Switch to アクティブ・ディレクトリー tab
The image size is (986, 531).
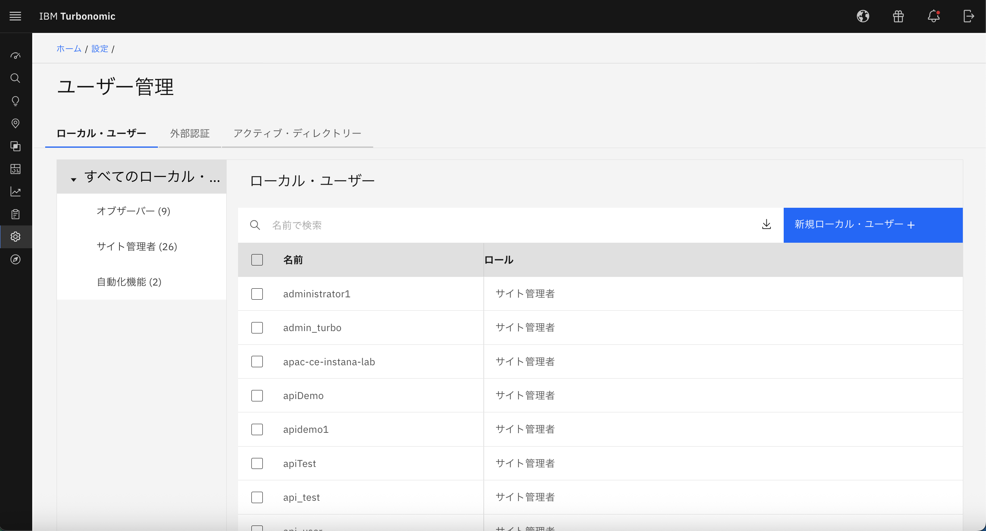[297, 134]
